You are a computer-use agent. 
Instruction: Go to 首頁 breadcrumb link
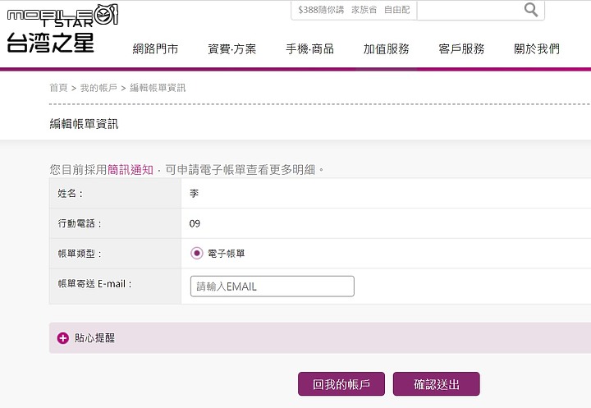coord(58,88)
